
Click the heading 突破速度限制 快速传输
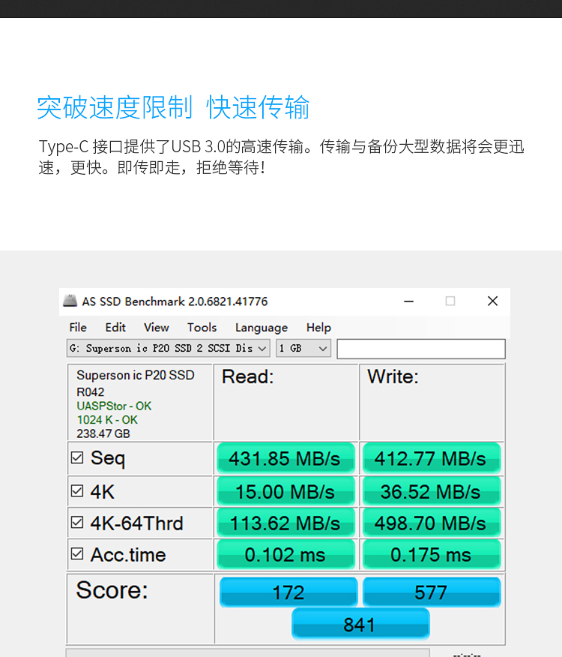[x=173, y=107]
